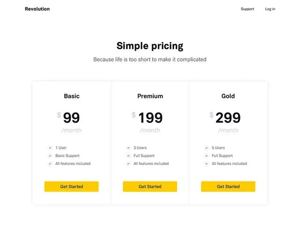Click the checkmark icon beside 1 User
Viewport: 300px width, 225px height.
pos(50,148)
